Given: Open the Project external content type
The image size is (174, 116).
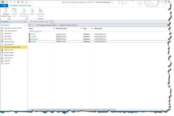Looking at the screenshot, I should [33, 41].
